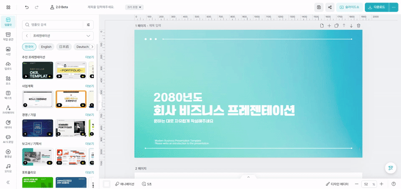401x189 pixels.
Task: Click 더보기 next to 추천 프레젠테이션
Action: click(89, 57)
